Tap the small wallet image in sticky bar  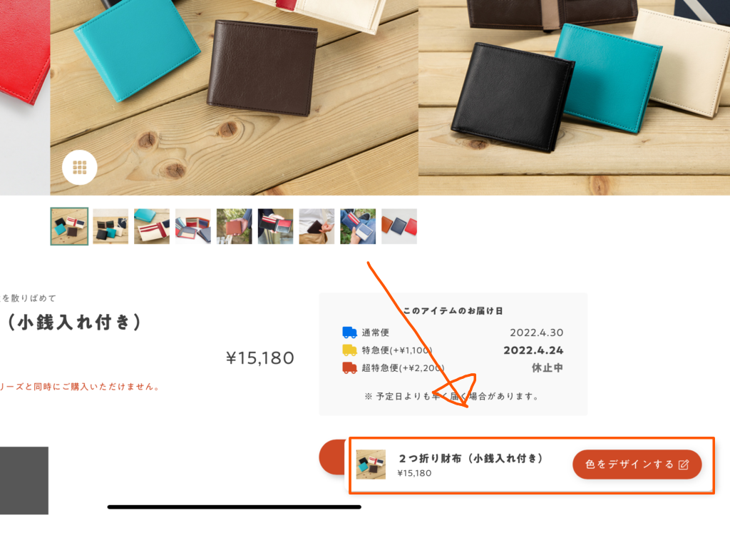tap(371, 464)
